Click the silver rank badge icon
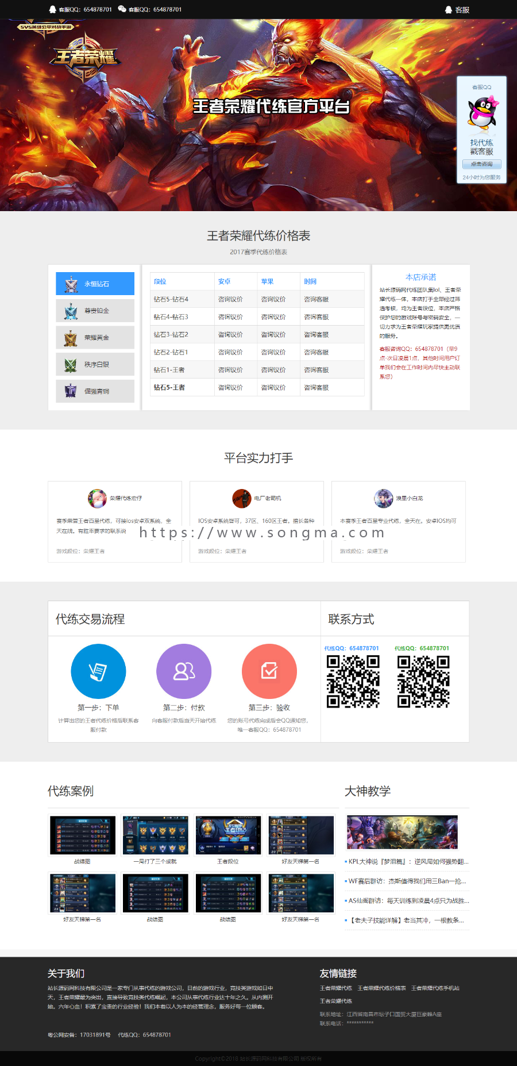 coord(71,365)
